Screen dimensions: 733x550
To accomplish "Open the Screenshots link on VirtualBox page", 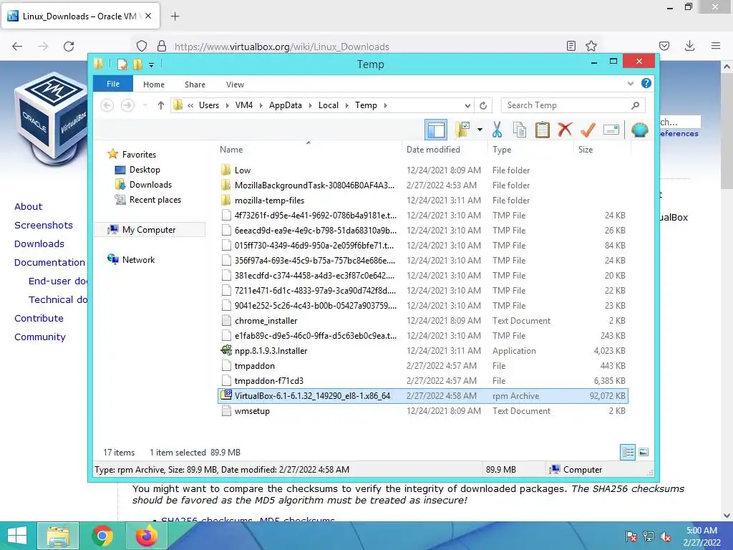I will 44,225.
